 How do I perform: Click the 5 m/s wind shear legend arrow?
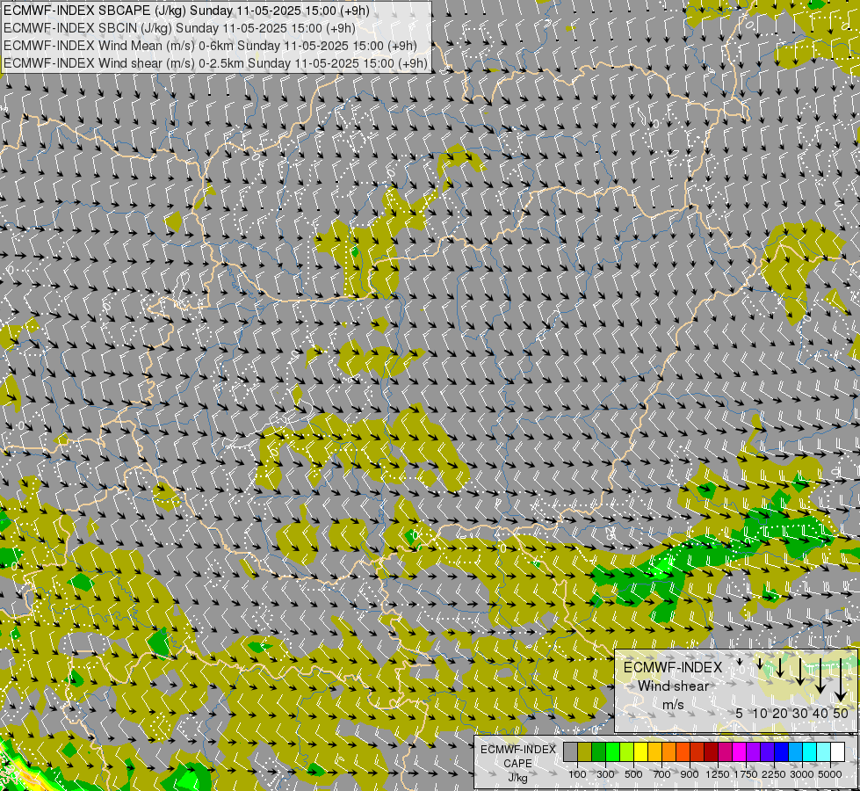(x=740, y=662)
